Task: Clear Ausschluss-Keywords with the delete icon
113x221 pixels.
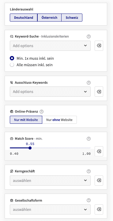Action: tap(99, 92)
